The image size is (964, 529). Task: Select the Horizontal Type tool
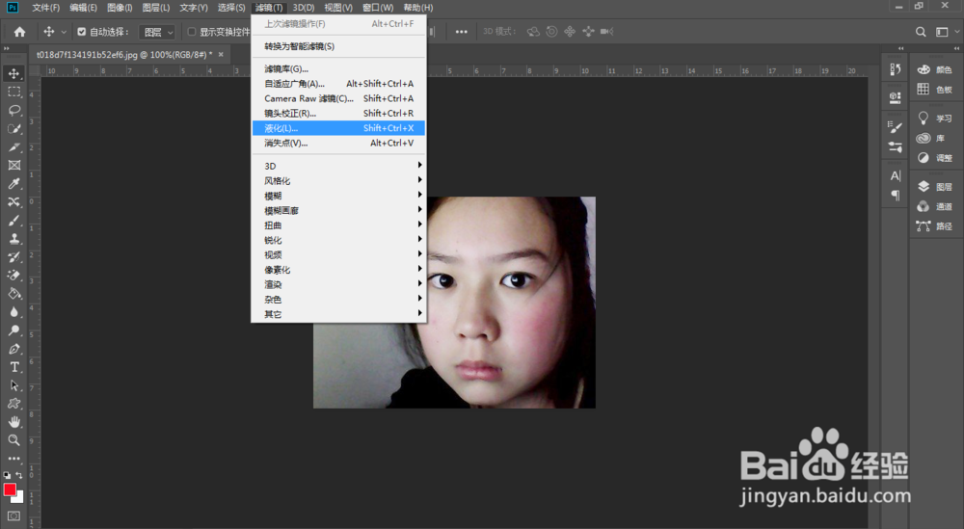tap(14, 367)
